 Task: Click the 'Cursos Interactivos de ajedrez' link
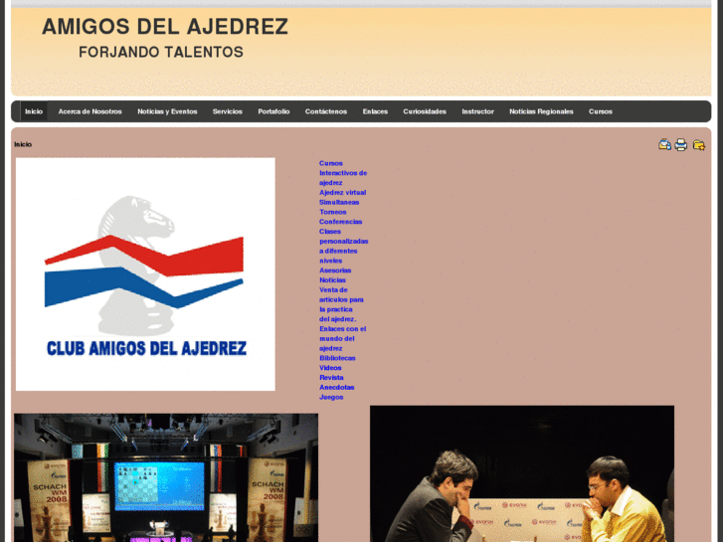pyautogui.click(x=343, y=173)
